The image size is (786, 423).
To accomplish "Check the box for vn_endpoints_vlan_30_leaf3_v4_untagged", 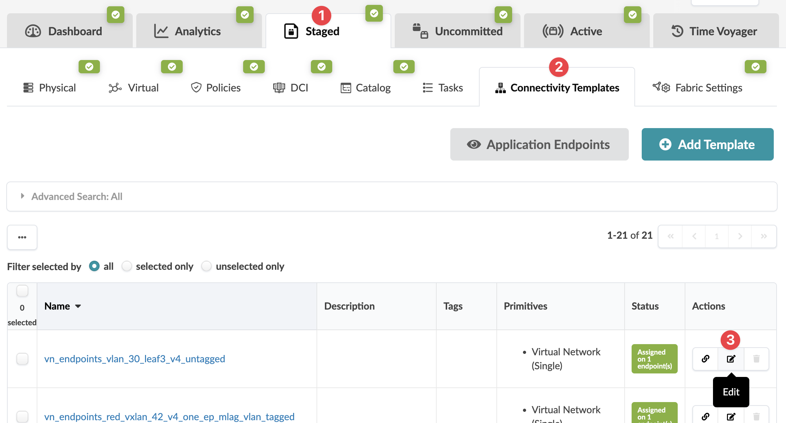I will [x=22, y=359].
